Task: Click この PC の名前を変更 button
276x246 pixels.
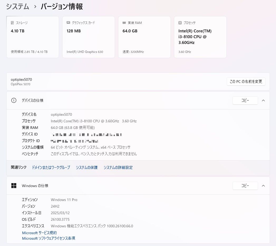Action: click(x=246, y=82)
